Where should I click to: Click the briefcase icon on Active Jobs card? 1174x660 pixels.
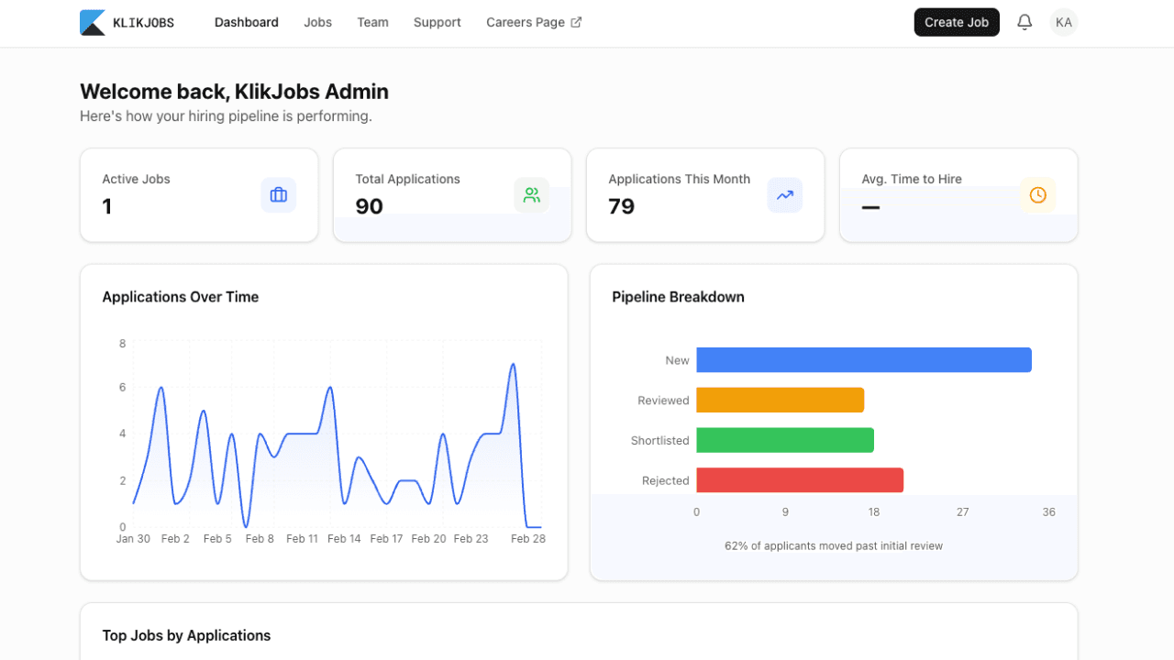278,194
